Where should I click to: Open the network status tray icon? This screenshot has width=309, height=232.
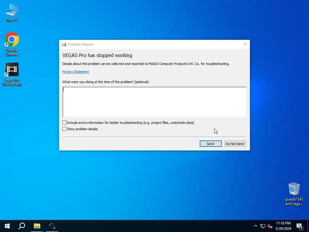coord(263,226)
